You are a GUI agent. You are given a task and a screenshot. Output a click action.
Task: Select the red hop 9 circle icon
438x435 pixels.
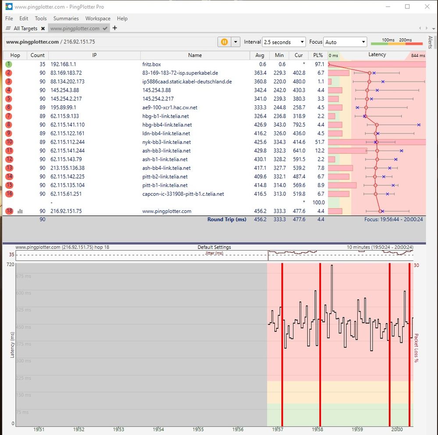(9, 133)
